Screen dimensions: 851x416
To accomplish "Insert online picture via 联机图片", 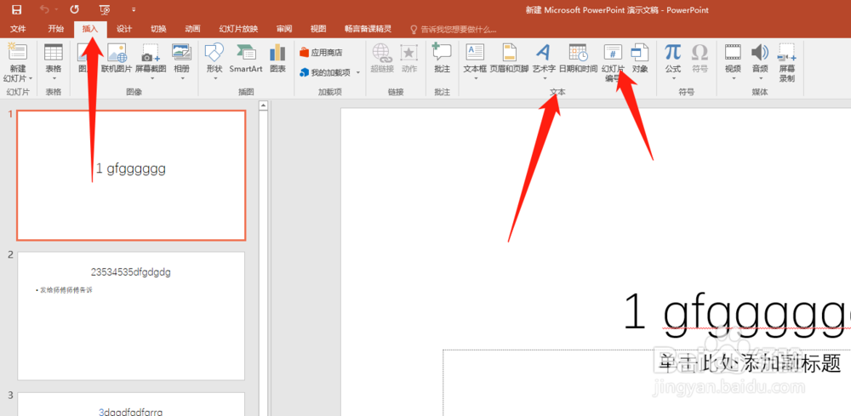I will pos(117,58).
